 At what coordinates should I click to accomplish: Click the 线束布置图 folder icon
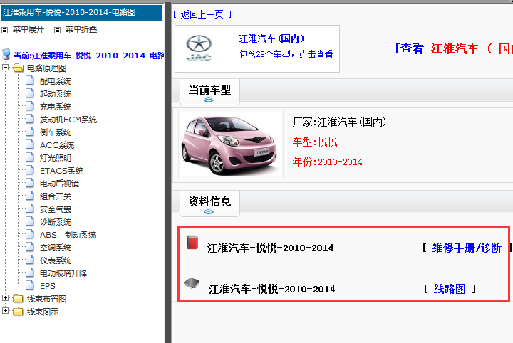pos(18,298)
